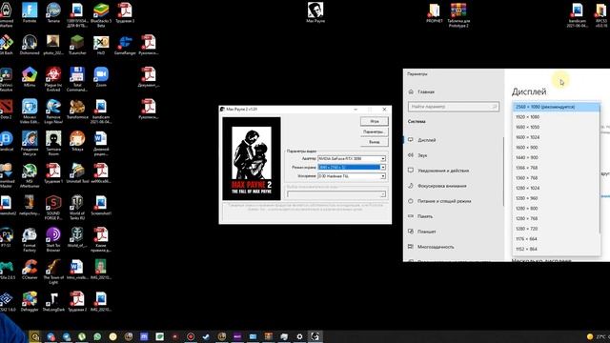Open Дисплей section in Settings
The image size is (610, 343).
[454, 140]
